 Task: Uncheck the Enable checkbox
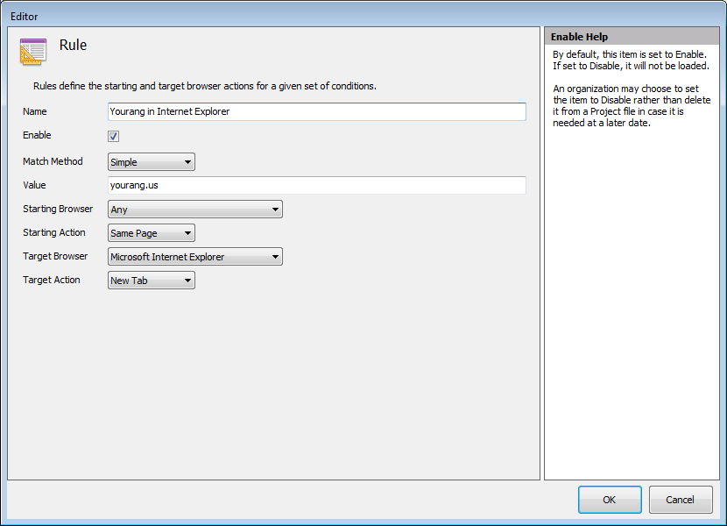tap(112, 136)
